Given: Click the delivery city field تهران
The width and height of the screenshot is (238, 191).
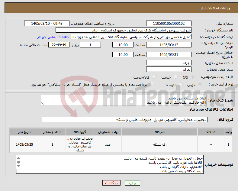Looking at the screenshot, I should 169,70.
